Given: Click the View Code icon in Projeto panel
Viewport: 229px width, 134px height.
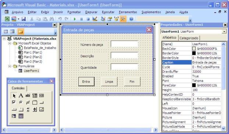Looking at the screenshot, I should click(x=6, y=32).
